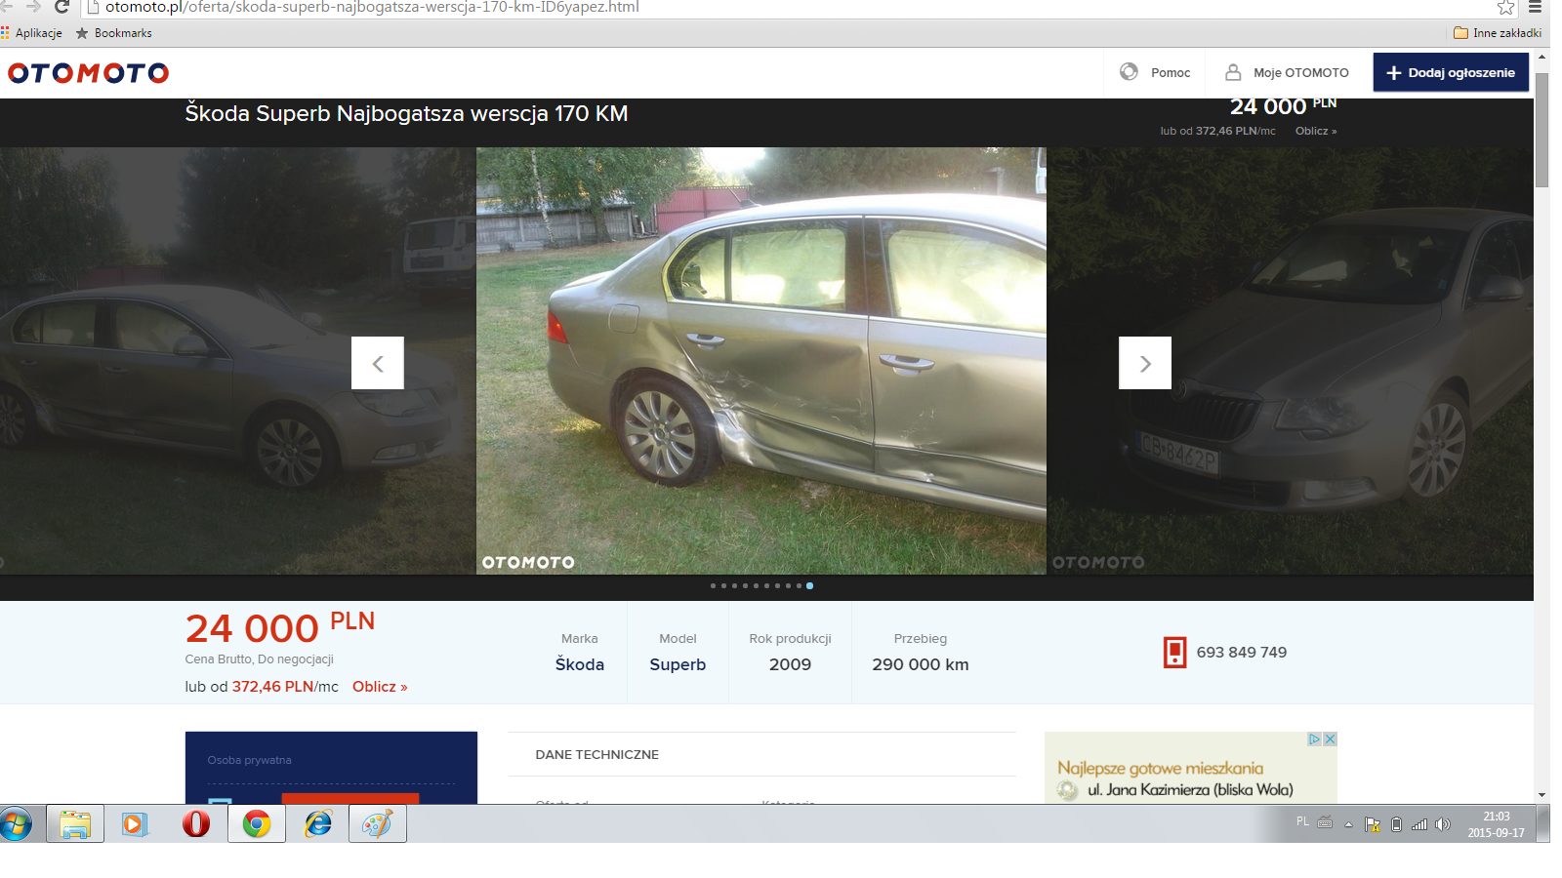Click the OTOMOTO logo
Screen dimensions: 1562x878
click(x=88, y=73)
